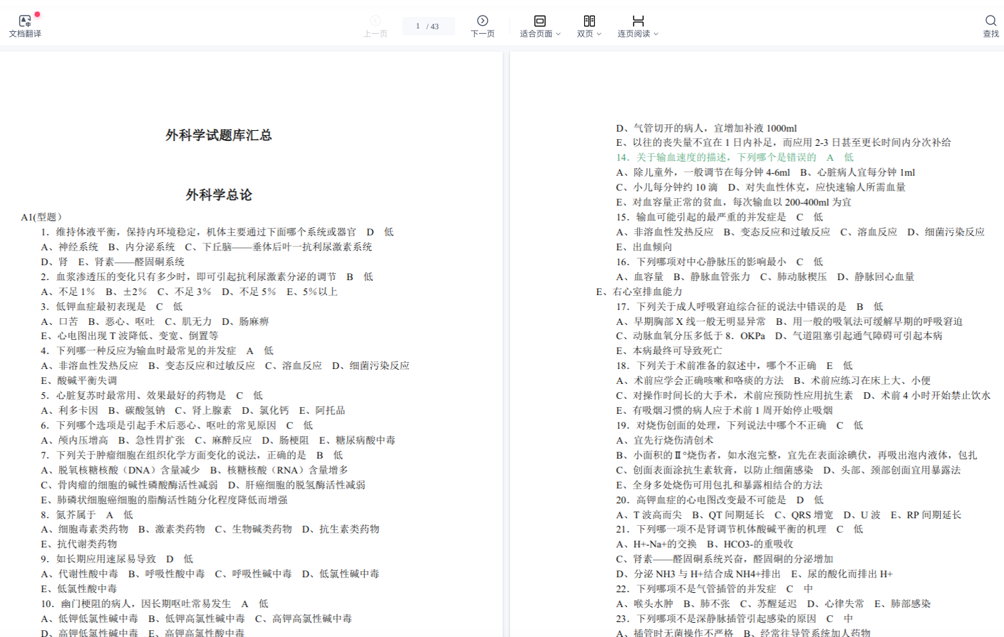Click the heading 外科学总论

tap(218, 195)
